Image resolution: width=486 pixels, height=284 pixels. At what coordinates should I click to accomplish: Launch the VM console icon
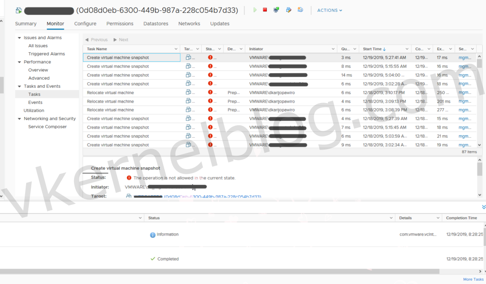pyautogui.click(x=276, y=10)
